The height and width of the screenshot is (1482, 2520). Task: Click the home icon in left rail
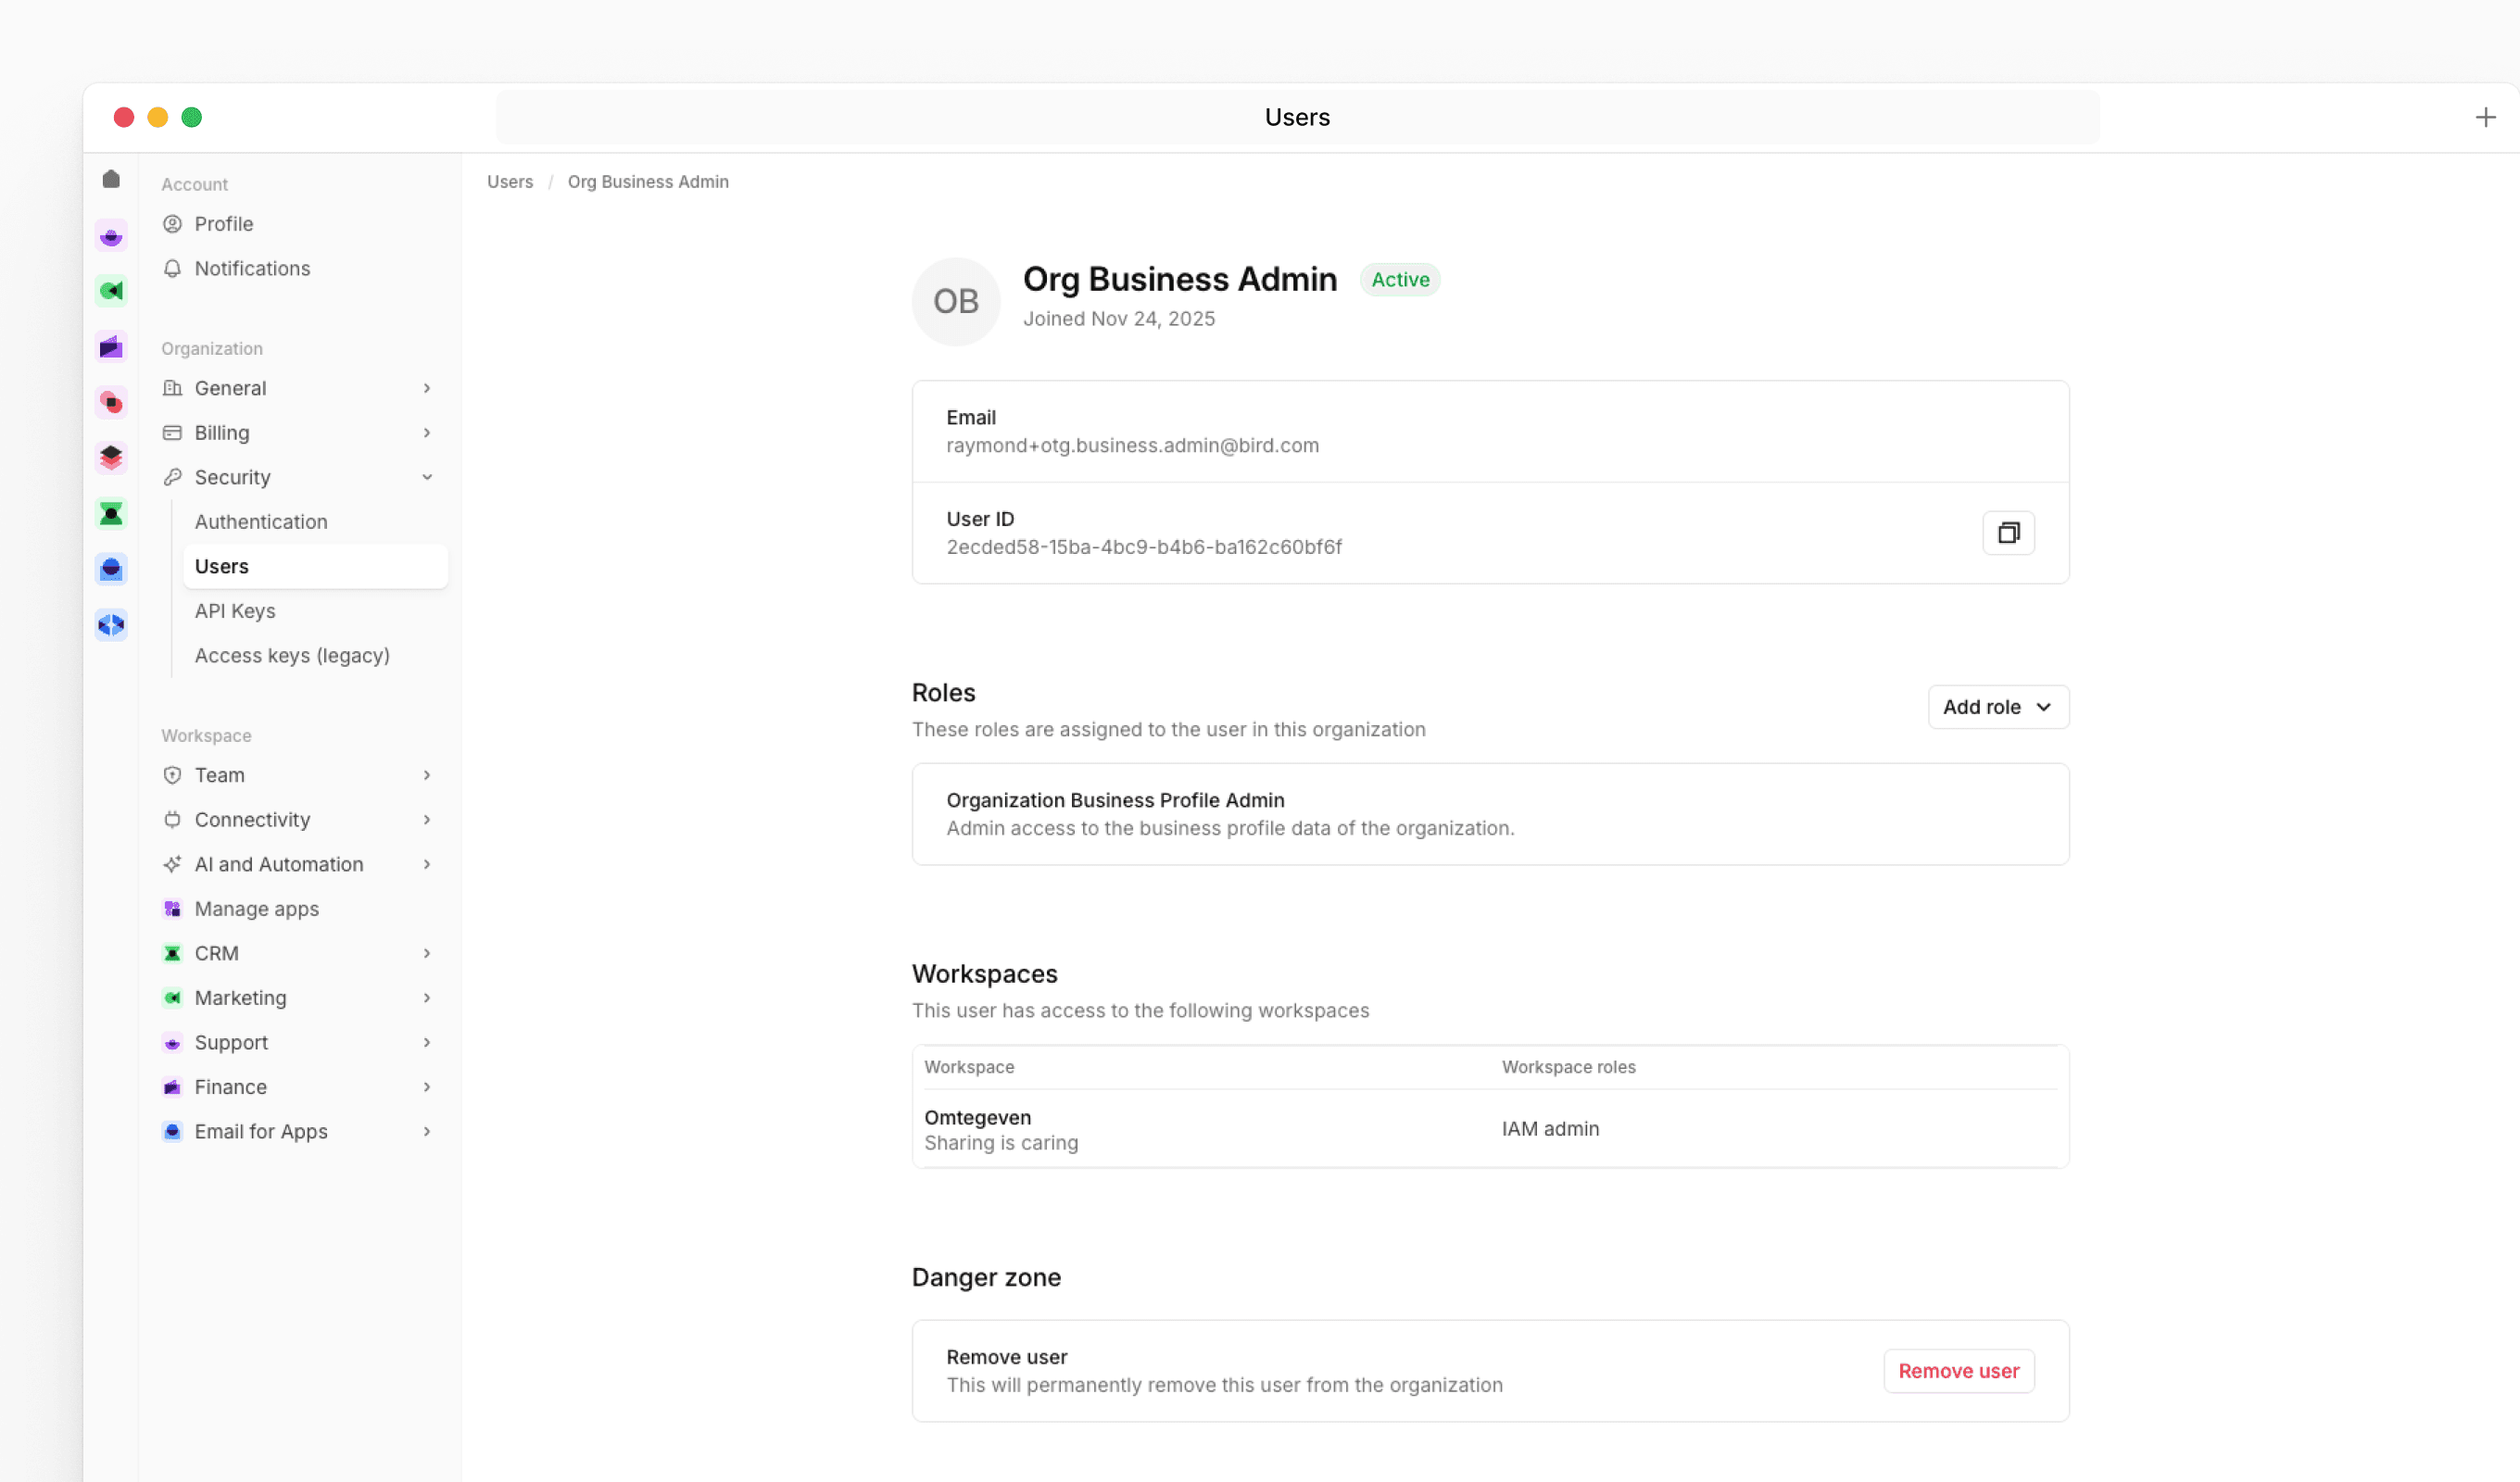(x=111, y=179)
